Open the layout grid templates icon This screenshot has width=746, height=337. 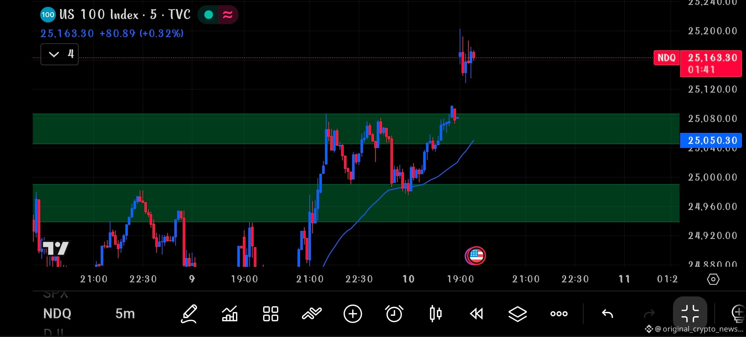click(x=270, y=314)
